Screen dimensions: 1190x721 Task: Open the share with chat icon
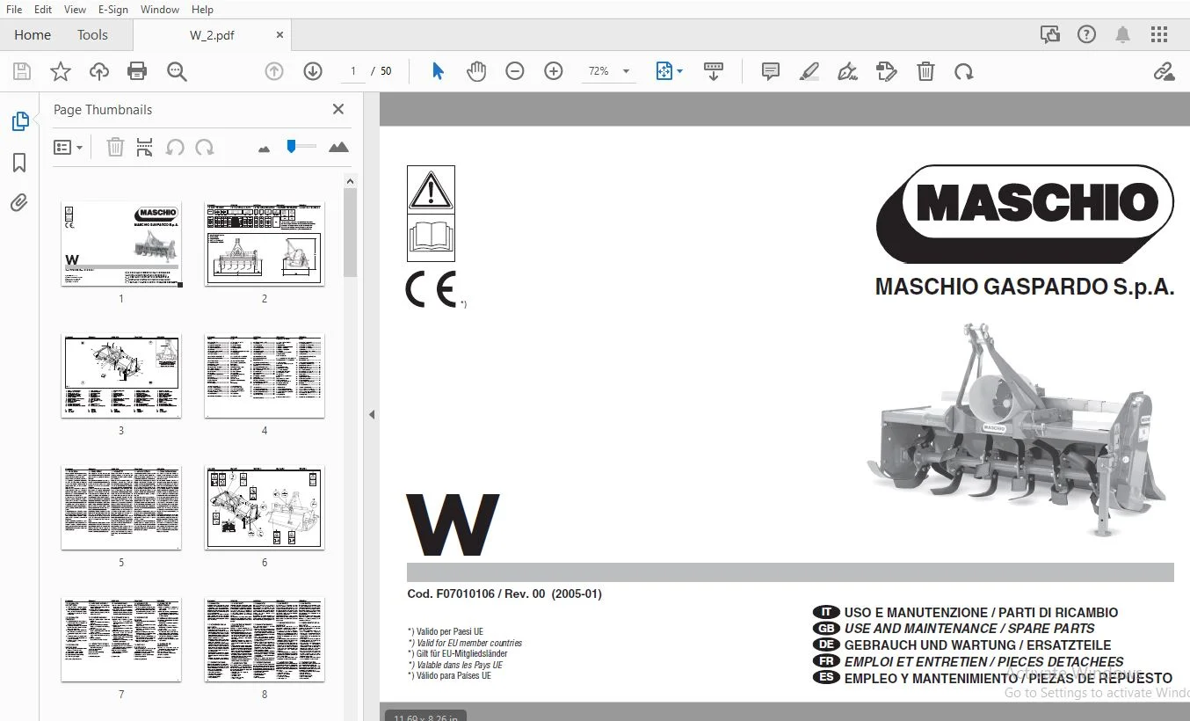pos(1050,34)
